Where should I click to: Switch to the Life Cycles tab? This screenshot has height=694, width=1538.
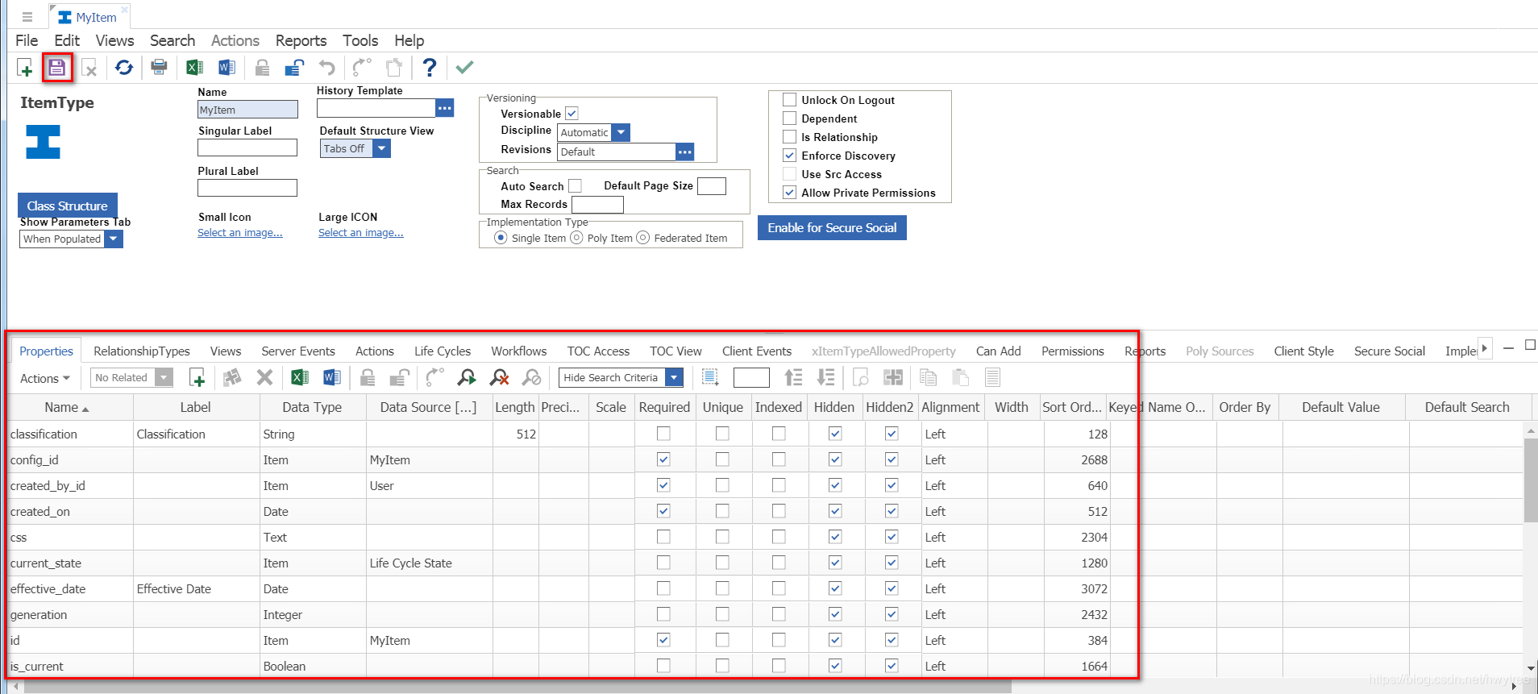click(443, 351)
